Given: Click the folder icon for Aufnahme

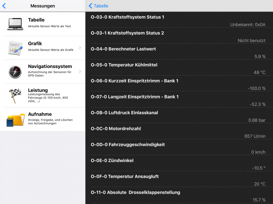Looking at the screenshot, I should pyautogui.click(x=15, y=120).
